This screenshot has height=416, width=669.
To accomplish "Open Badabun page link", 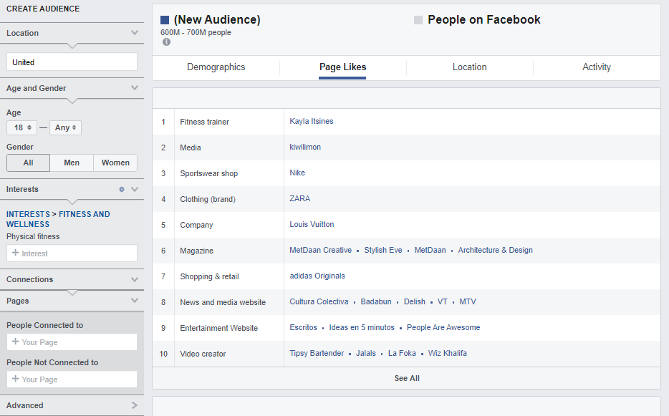I will pyautogui.click(x=376, y=301).
